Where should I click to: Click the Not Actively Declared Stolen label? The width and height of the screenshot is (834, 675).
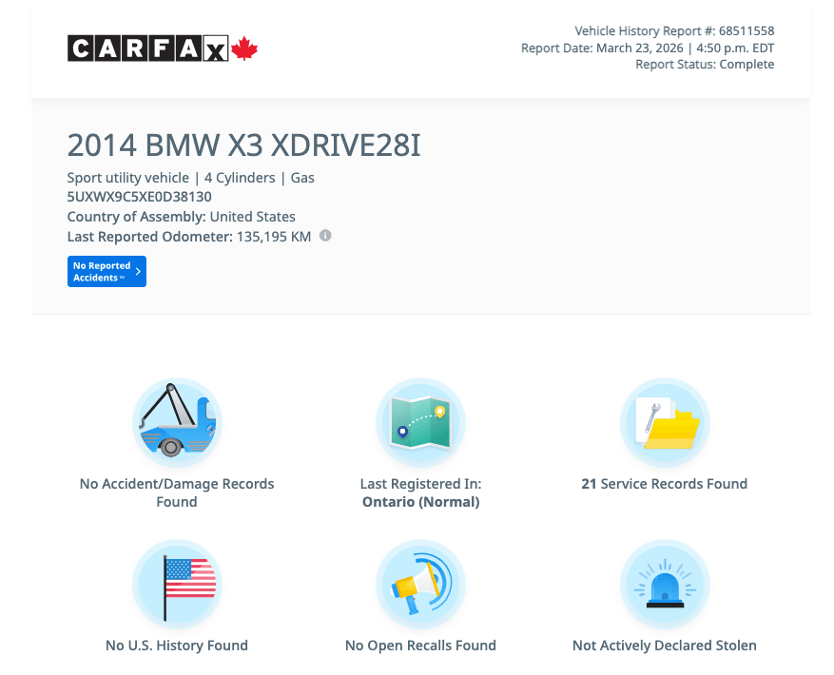(x=665, y=646)
